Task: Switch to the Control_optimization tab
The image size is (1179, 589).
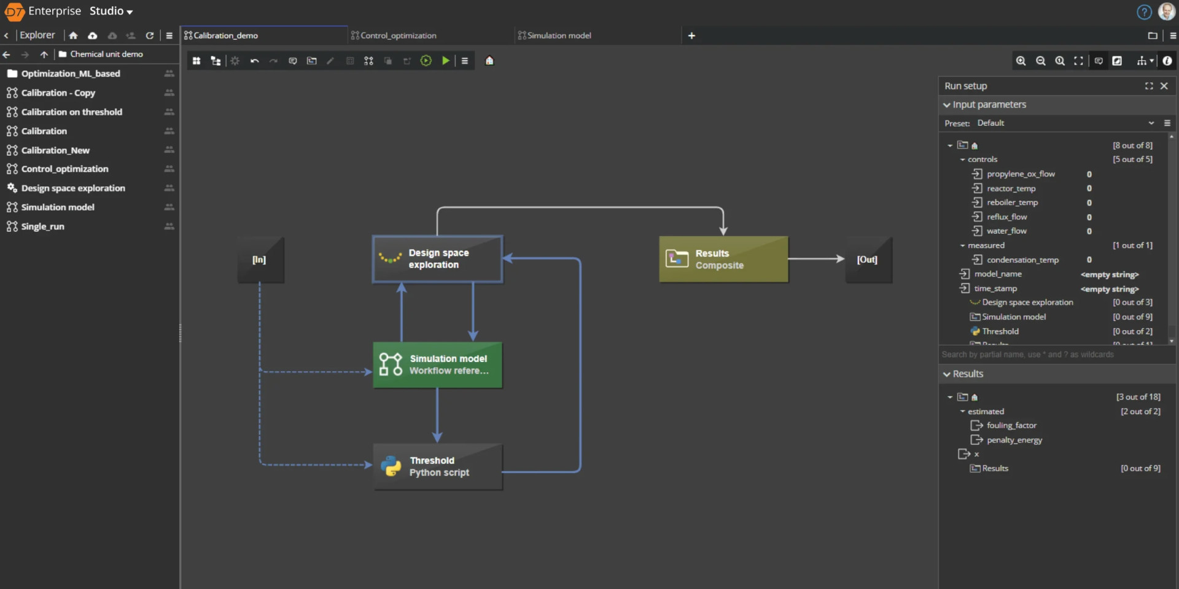Action: (398, 36)
